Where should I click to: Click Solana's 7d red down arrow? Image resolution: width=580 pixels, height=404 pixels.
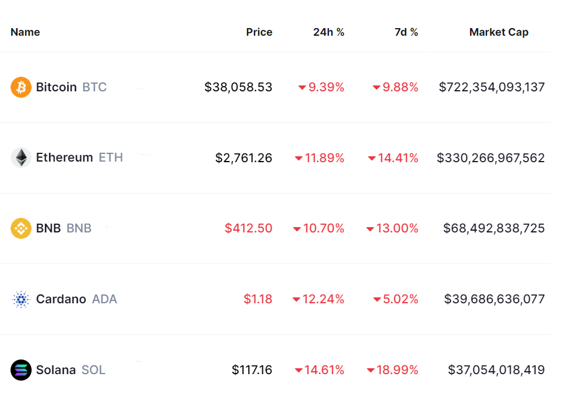(x=370, y=370)
